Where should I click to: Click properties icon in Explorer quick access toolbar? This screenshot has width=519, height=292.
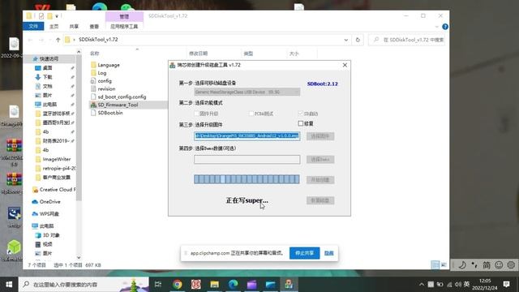click(x=41, y=16)
